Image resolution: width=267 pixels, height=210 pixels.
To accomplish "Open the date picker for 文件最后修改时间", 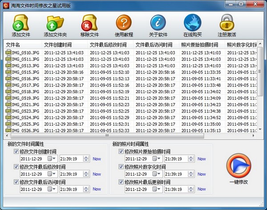I will [x=52, y=174].
